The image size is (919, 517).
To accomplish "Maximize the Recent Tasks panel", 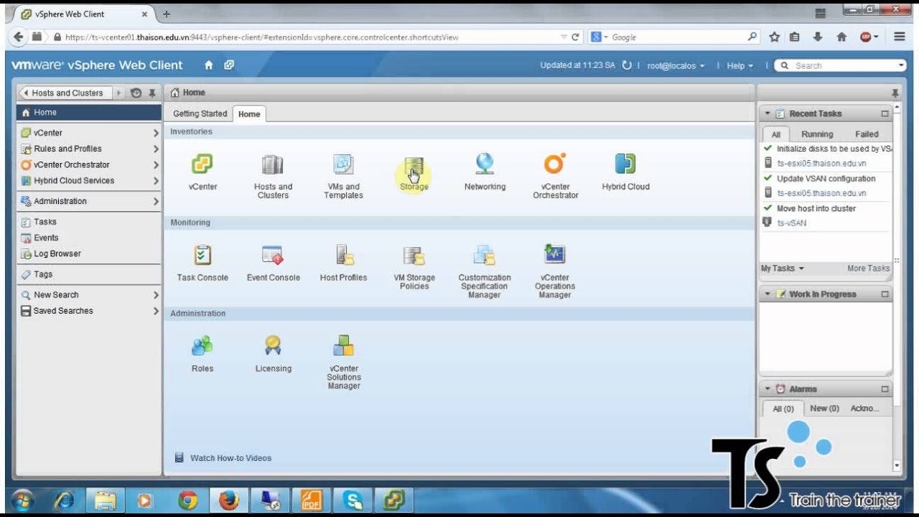I will pos(885,113).
